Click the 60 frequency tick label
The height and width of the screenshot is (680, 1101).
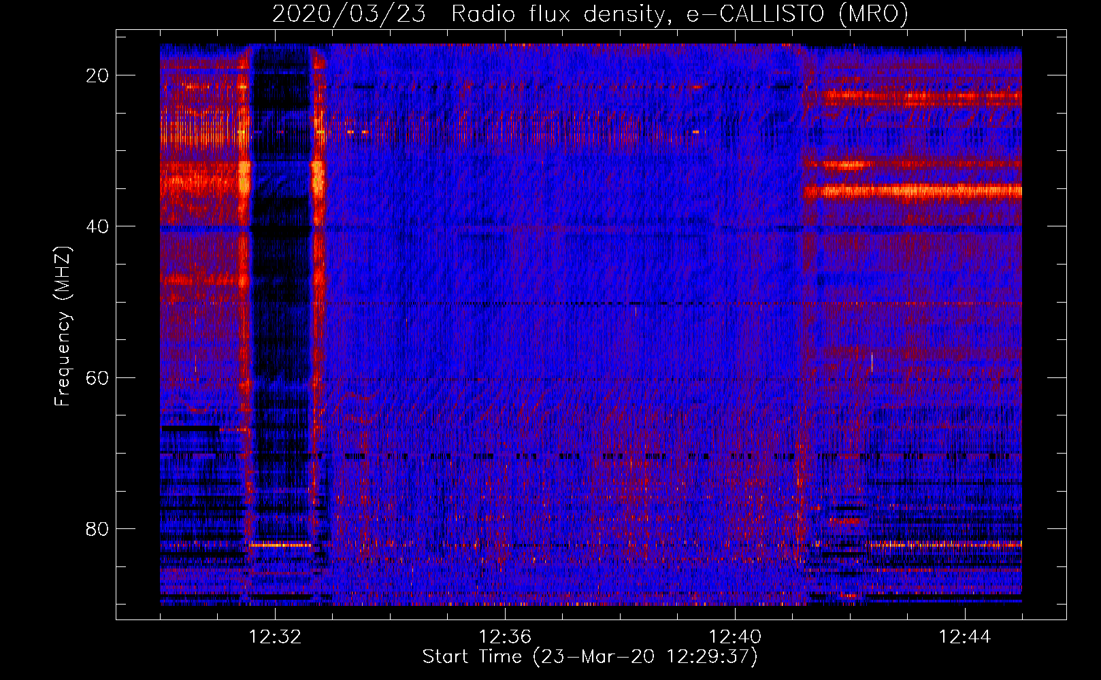coord(97,377)
